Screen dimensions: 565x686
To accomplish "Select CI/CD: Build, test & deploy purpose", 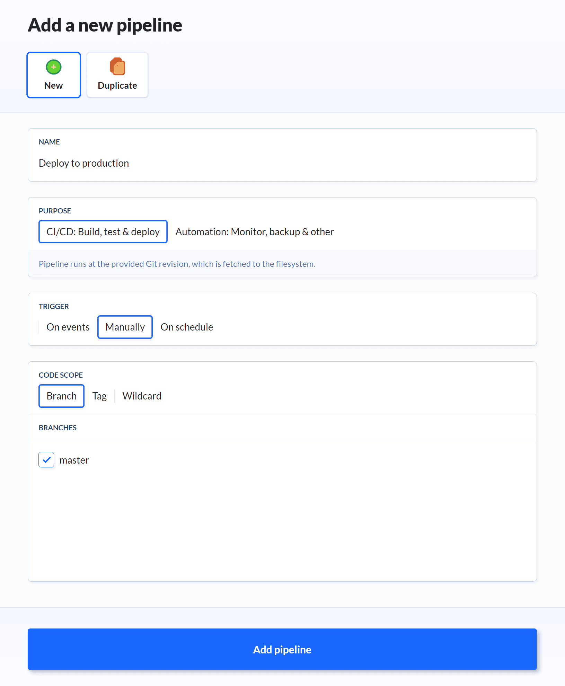I will pos(103,232).
